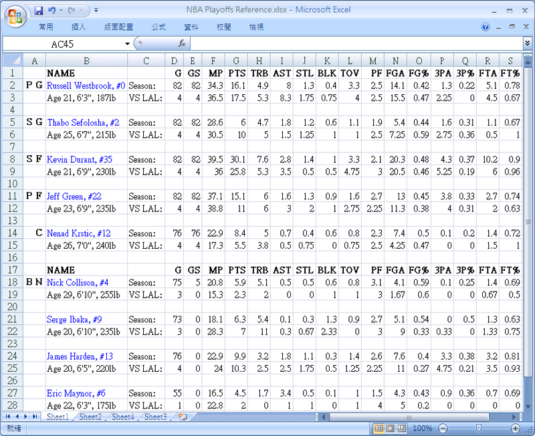535x436 pixels.
Task: Click the fx Insert Function icon
Action: [182, 43]
